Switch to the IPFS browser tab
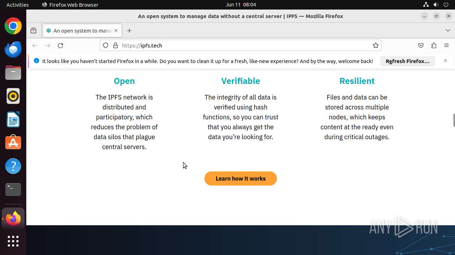The width and height of the screenshot is (455, 255). pyautogui.click(x=82, y=31)
